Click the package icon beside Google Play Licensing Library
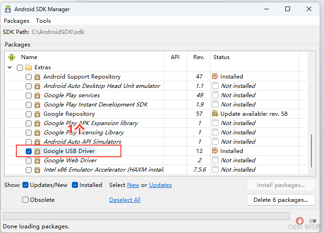The image size is (324, 233). point(37,133)
